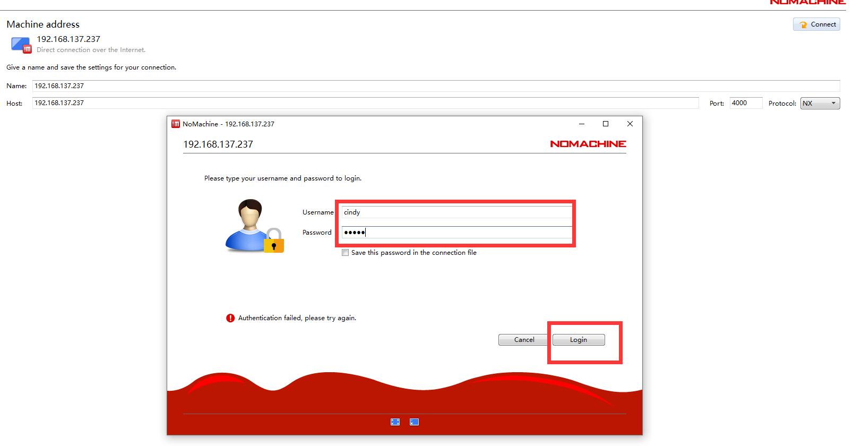
Task: Enable Save this password in connection file
Action: (x=346, y=253)
